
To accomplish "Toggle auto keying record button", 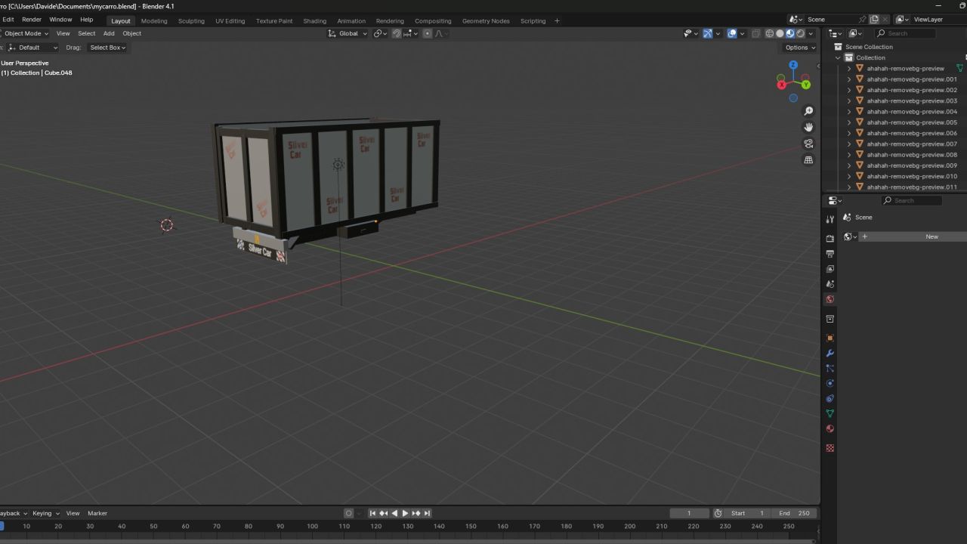I will (349, 513).
